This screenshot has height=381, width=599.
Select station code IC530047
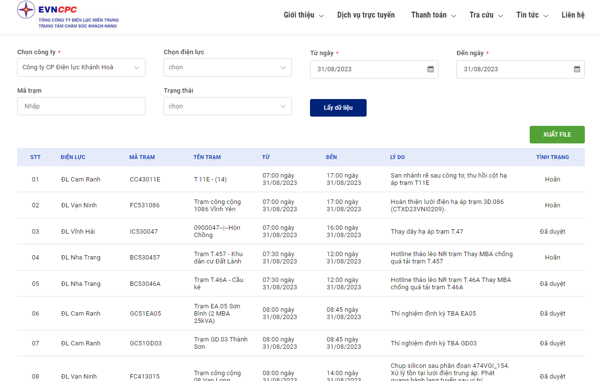point(144,232)
